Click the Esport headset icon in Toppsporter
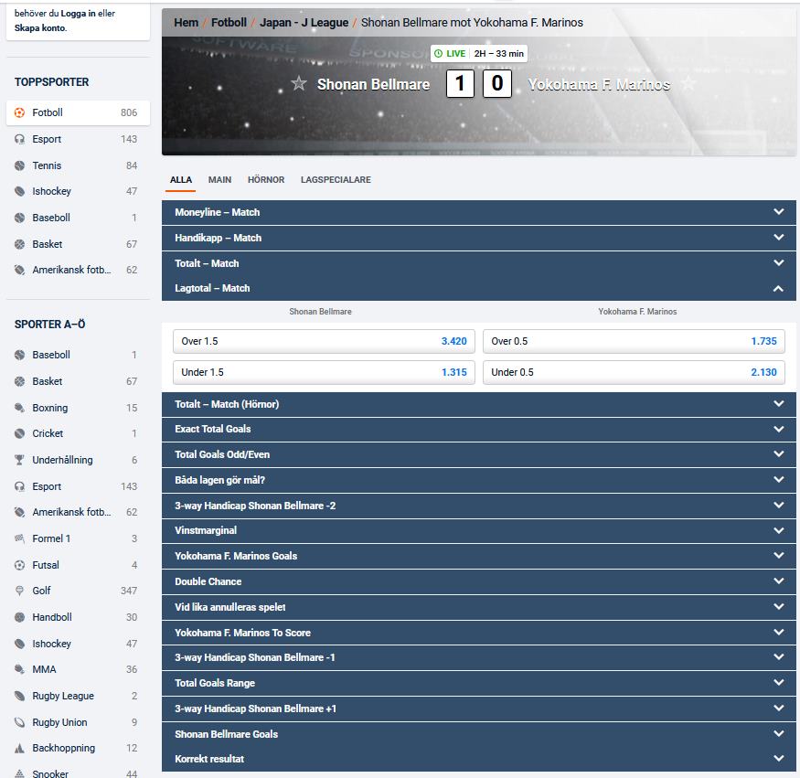Image resolution: width=800 pixels, height=778 pixels. [19, 139]
